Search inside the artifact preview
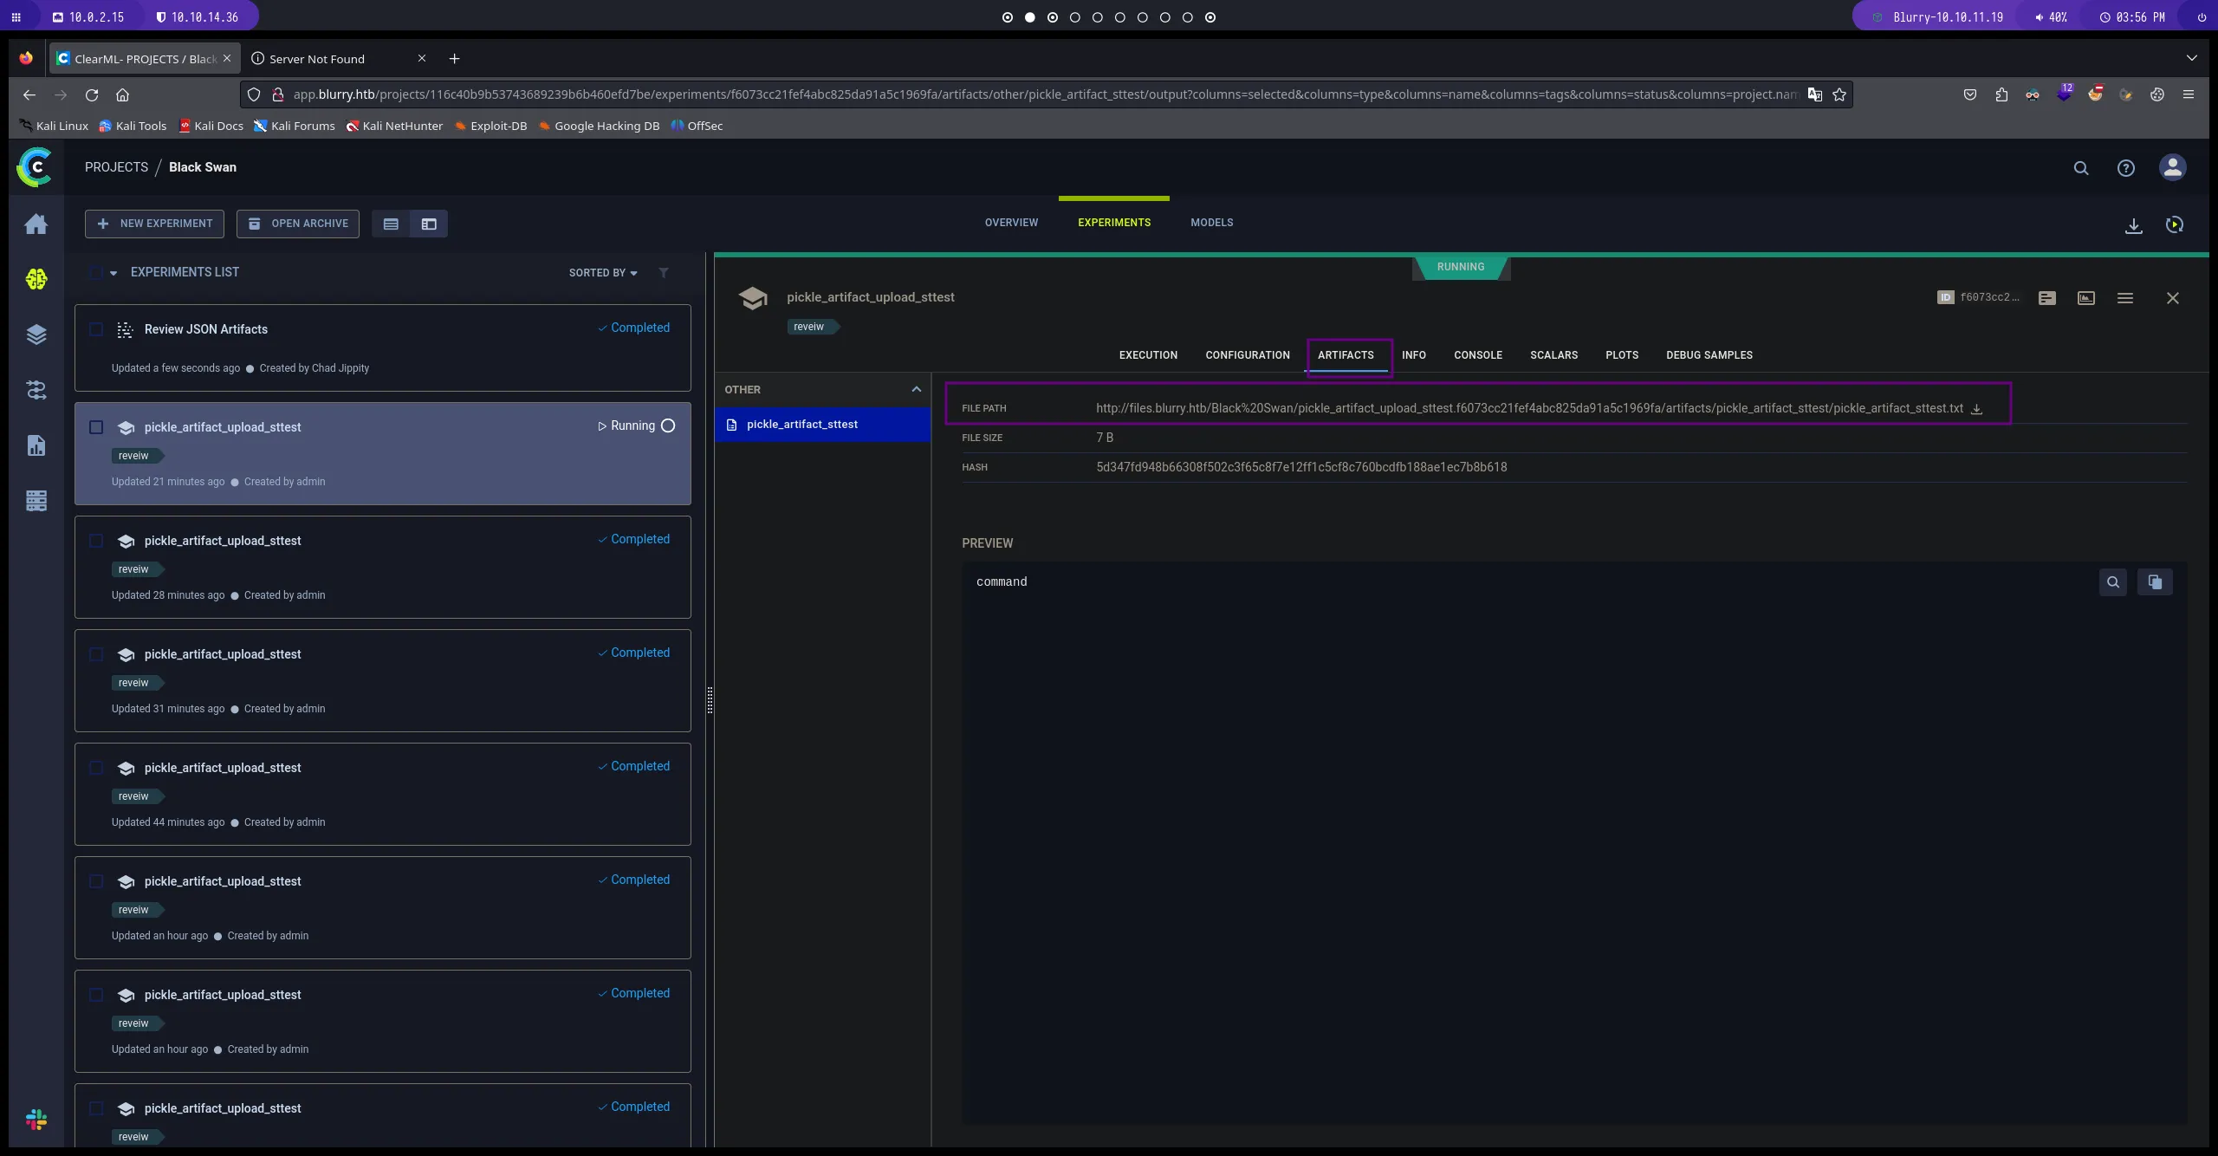The height and width of the screenshot is (1156, 2218). pos(2112,582)
